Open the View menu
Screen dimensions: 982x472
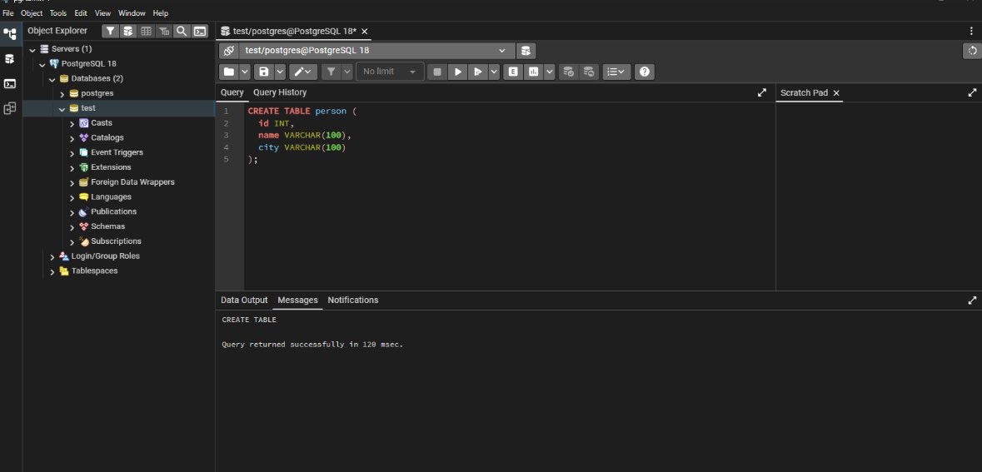pos(102,13)
